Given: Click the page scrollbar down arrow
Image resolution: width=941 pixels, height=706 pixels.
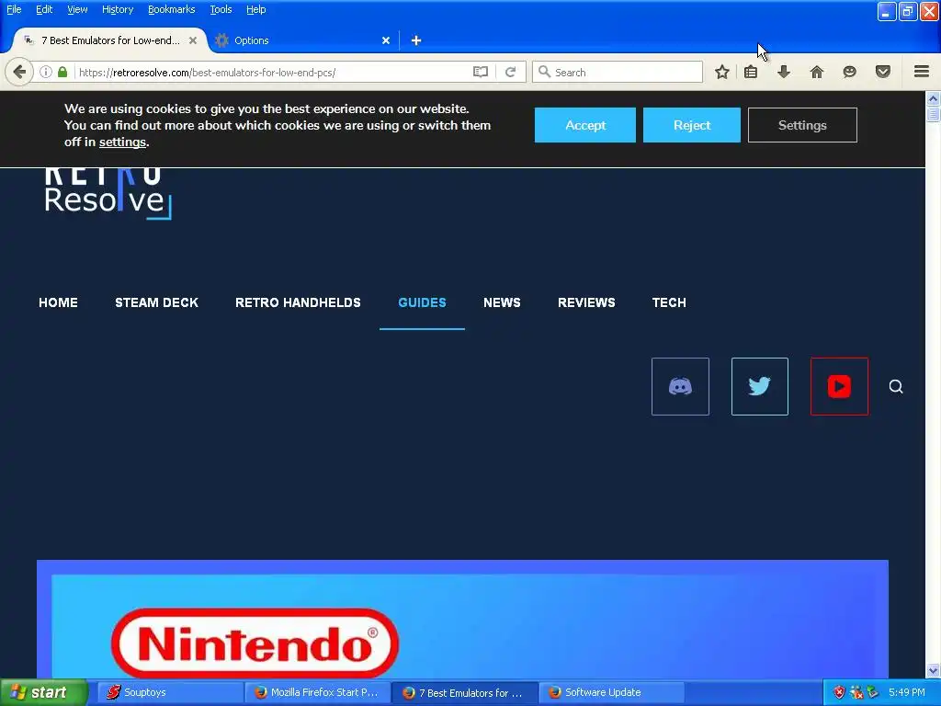Looking at the screenshot, I should [934, 670].
